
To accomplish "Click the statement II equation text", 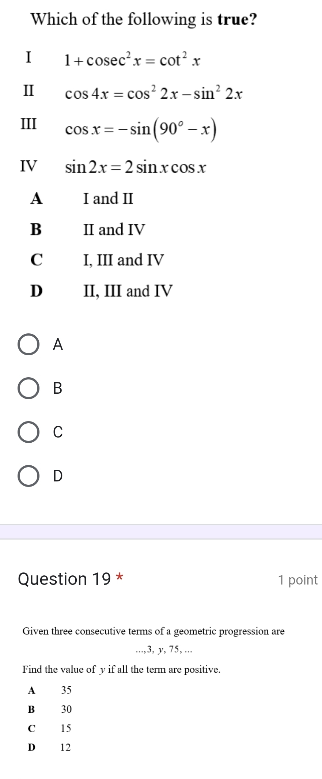I will [154, 94].
